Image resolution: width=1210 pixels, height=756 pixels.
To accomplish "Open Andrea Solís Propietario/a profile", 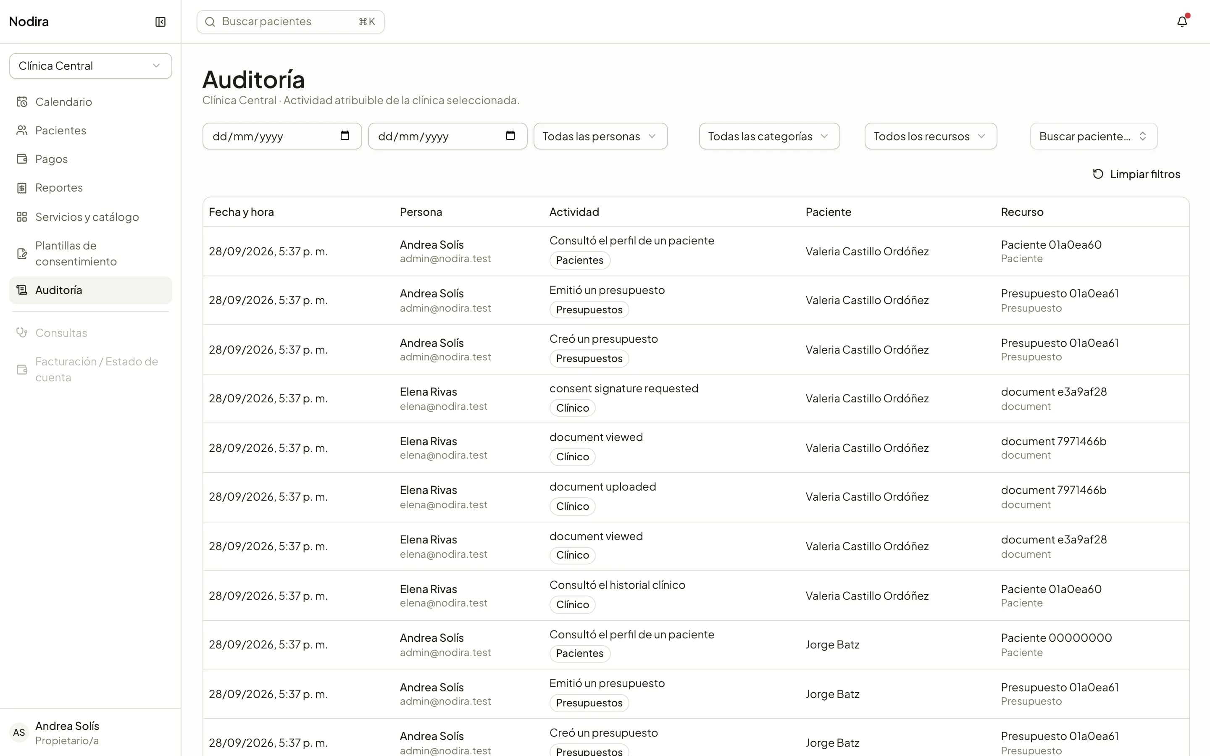I will click(x=90, y=732).
